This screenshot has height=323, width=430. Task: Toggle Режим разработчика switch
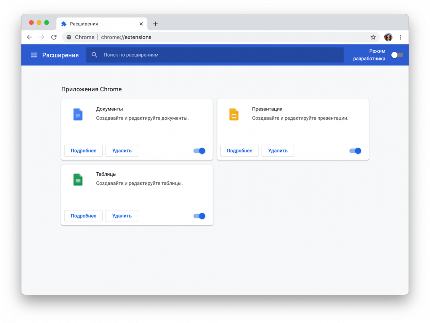(x=397, y=55)
